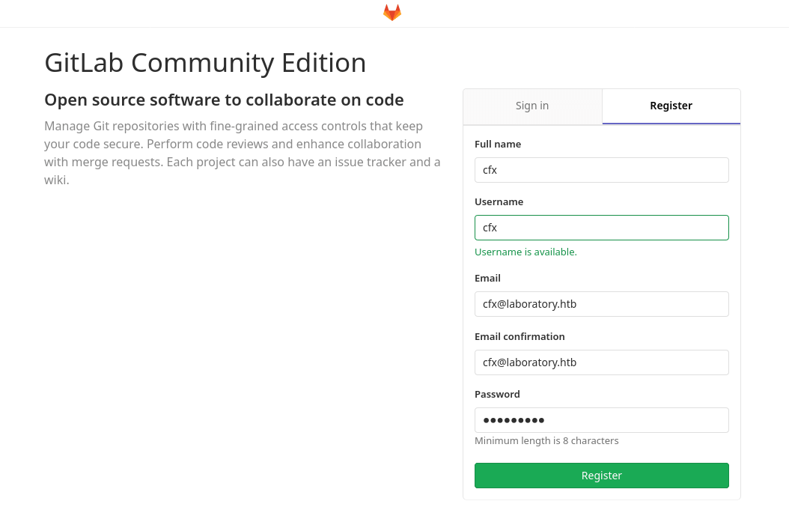Click the 'Username is available.' message

click(x=526, y=252)
